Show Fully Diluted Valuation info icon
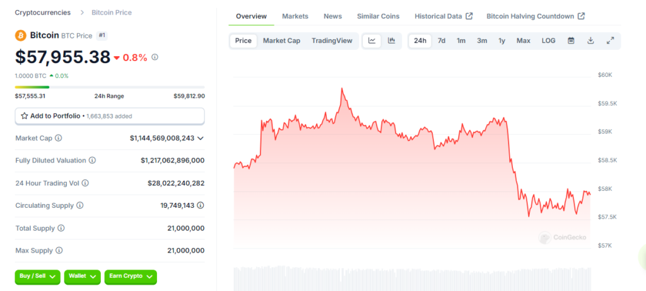The image size is (646, 291). (x=92, y=161)
